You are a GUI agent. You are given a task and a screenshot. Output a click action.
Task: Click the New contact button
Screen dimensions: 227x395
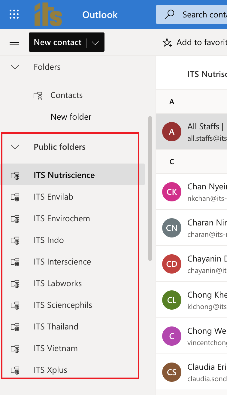pyautogui.click(x=58, y=42)
